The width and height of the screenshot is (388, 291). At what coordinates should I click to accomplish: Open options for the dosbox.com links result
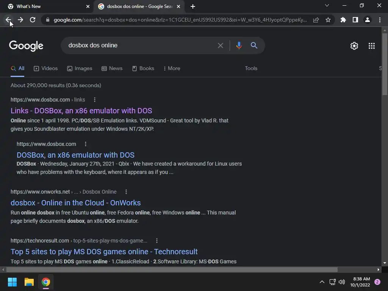click(x=94, y=100)
